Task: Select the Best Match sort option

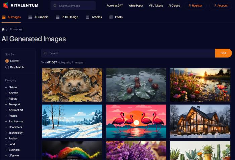Action: point(7,67)
